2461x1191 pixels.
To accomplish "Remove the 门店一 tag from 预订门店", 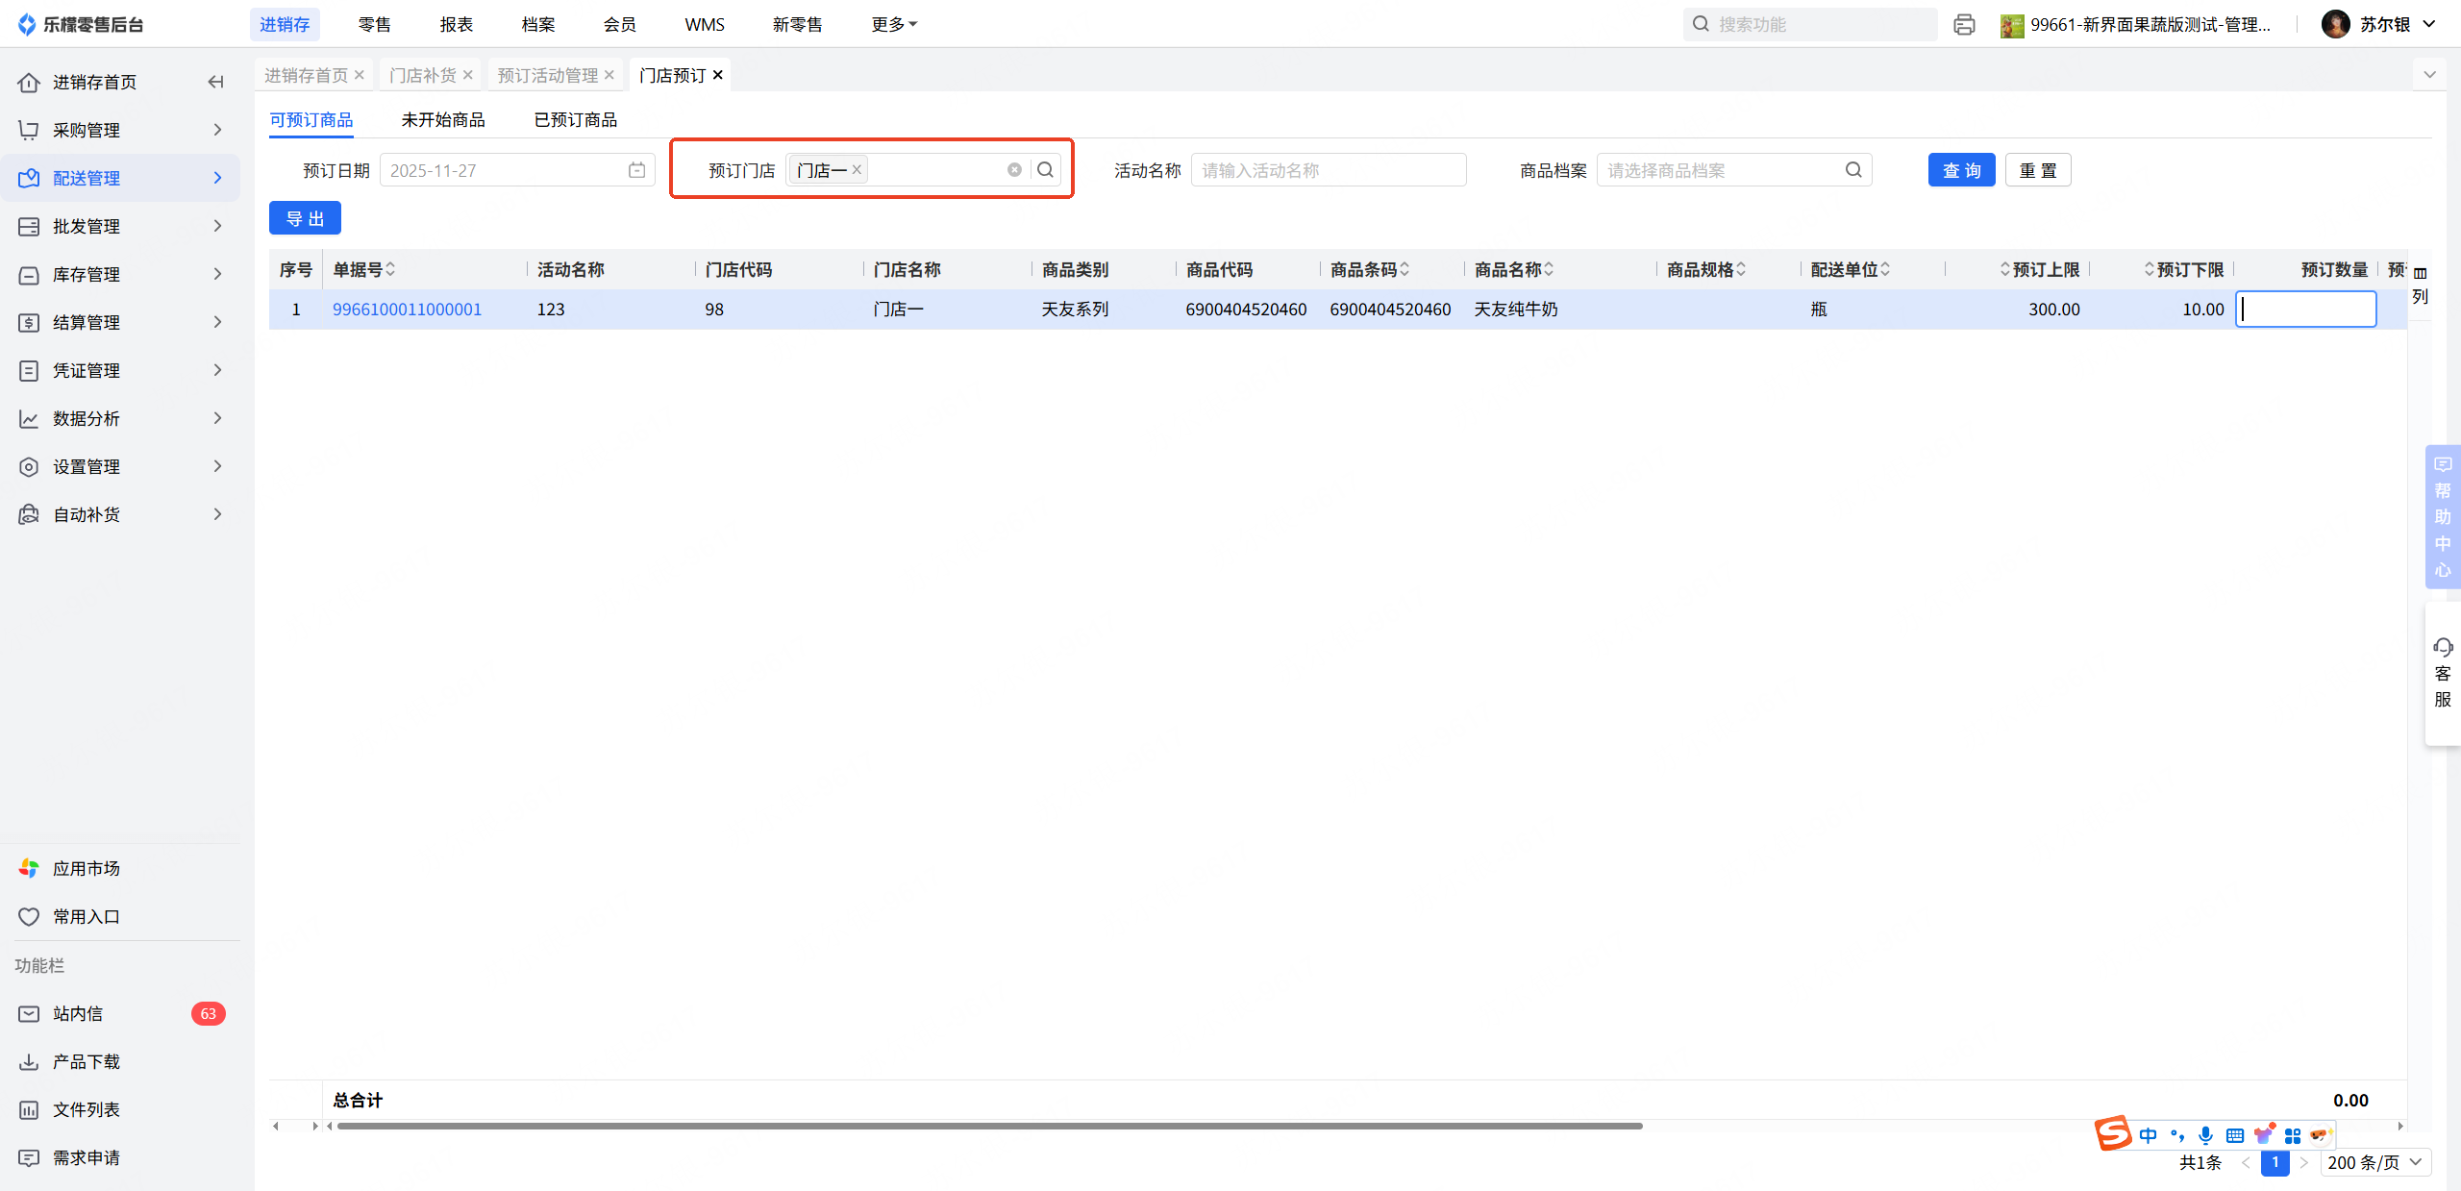I will pyautogui.click(x=857, y=169).
